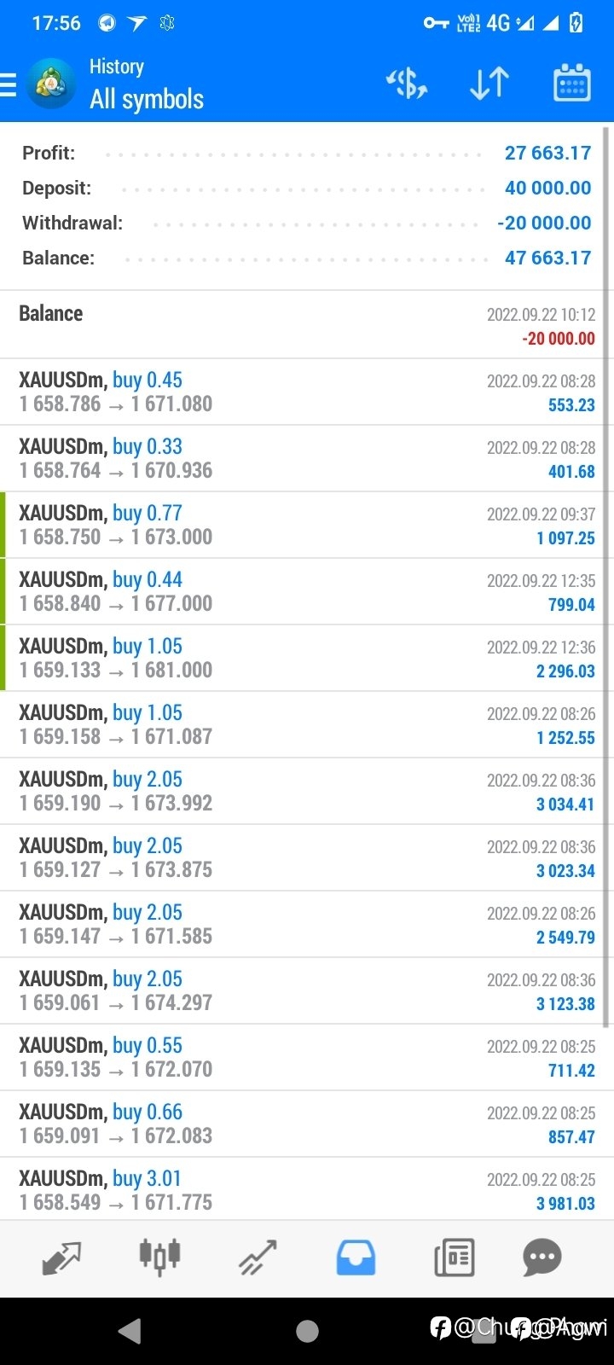
Task: Open the News tab icon
Action: (454, 1258)
